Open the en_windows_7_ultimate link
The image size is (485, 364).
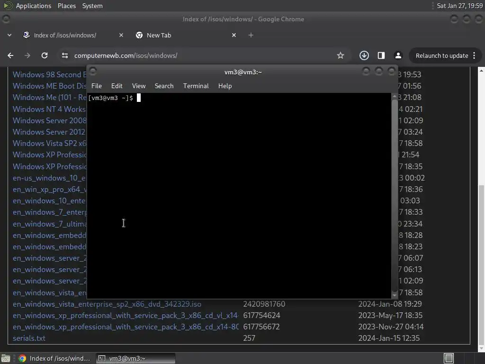49,224
